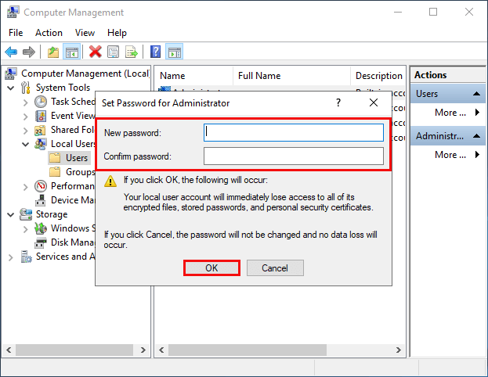This screenshot has height=377, width=488.
Task: Click the dialog help question mark
Action: (x=338, y=102)
